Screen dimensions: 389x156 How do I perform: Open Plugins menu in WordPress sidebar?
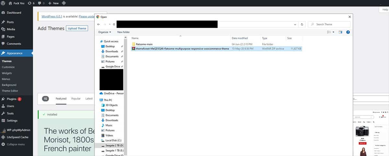(11, 99)
